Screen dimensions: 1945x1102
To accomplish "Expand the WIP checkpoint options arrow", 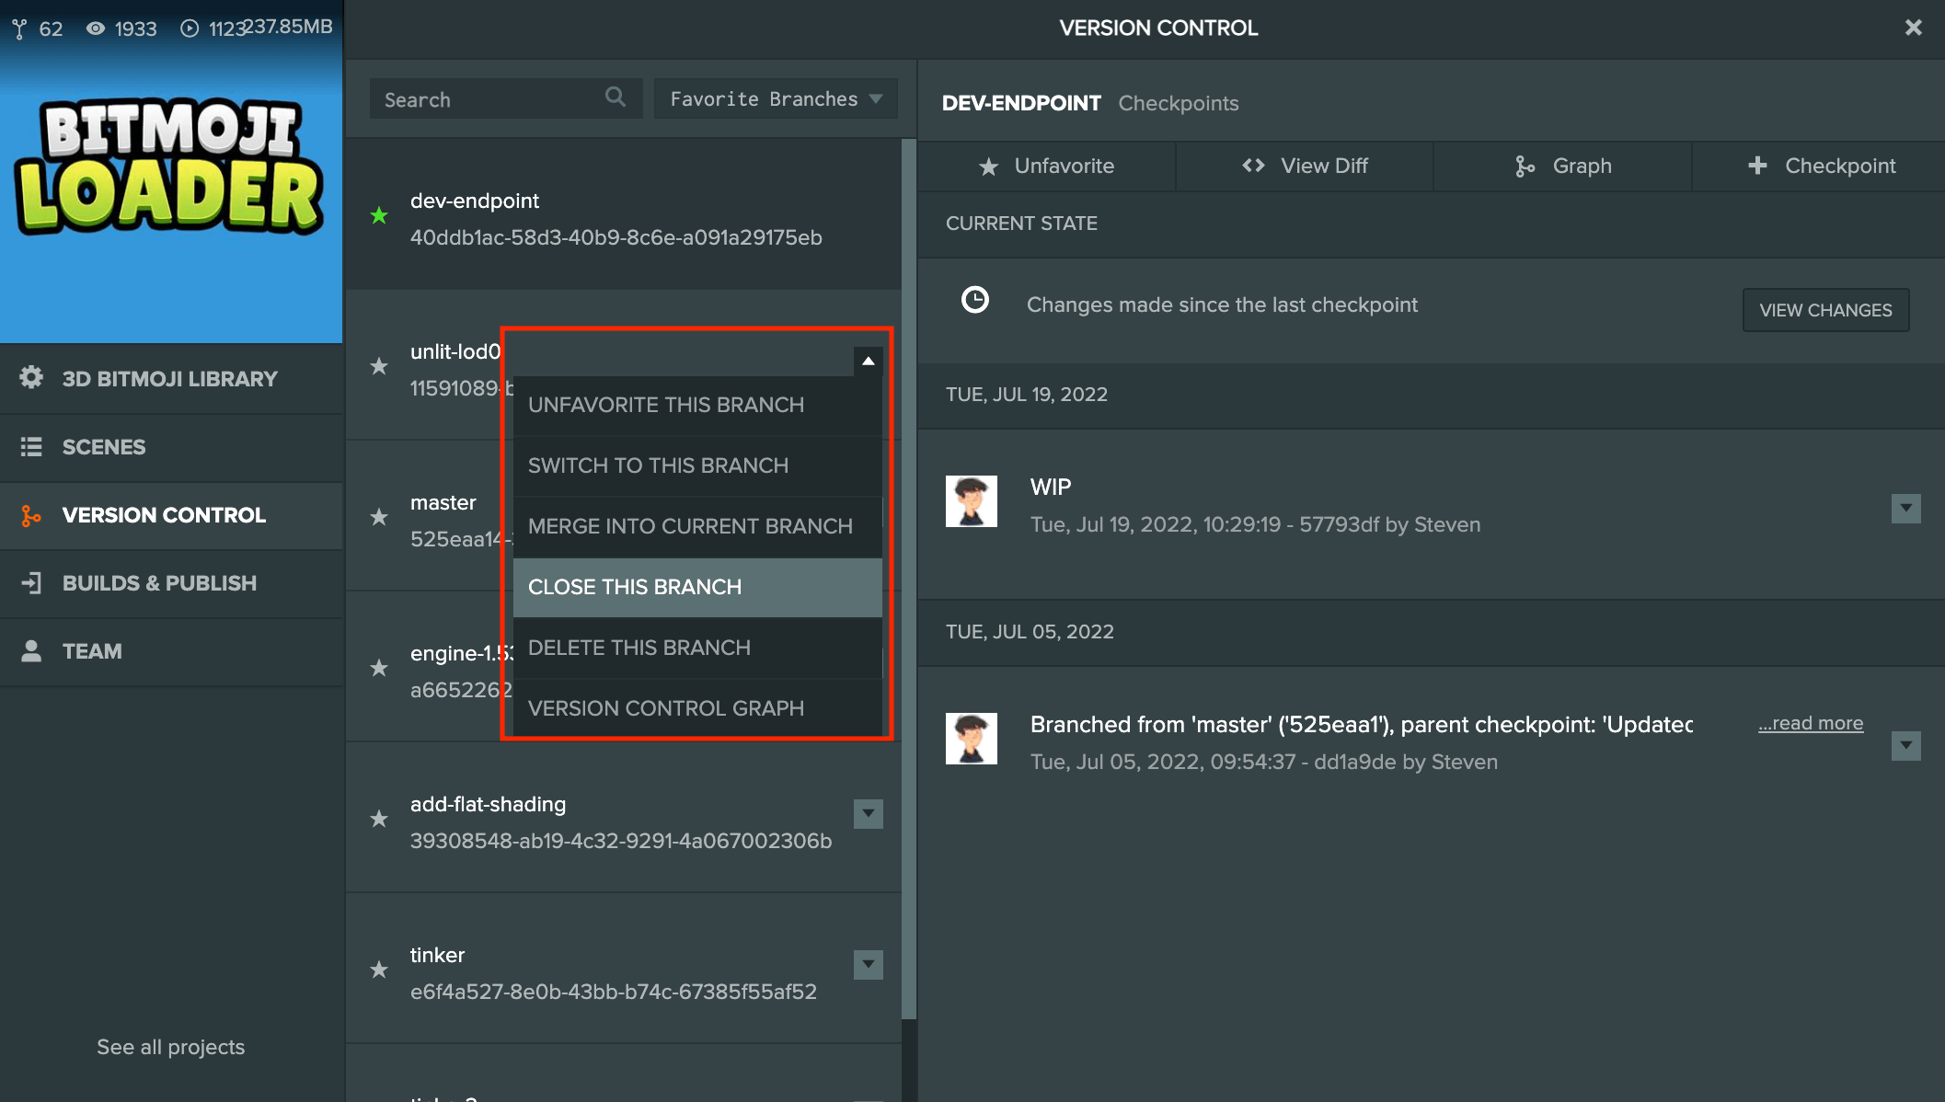I will [1905, 509].
